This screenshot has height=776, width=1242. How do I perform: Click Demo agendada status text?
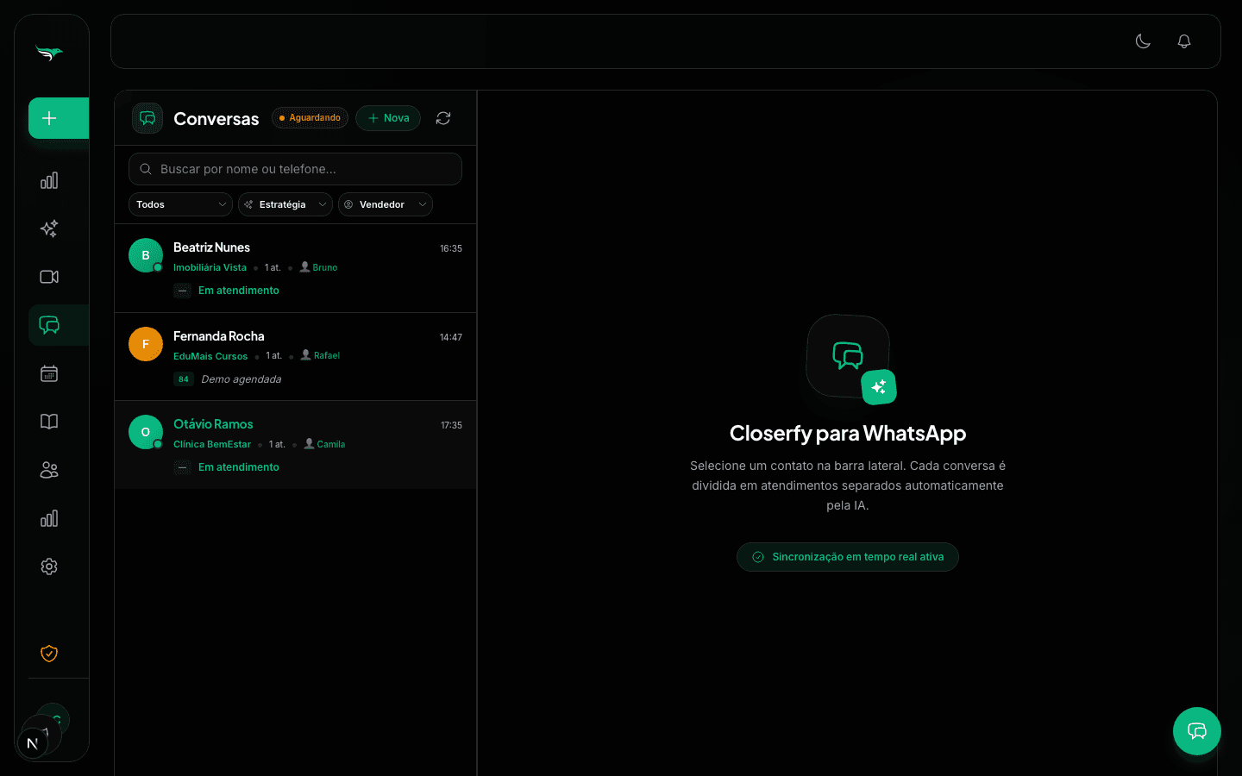pyautogui.click(x=241, y=379)
